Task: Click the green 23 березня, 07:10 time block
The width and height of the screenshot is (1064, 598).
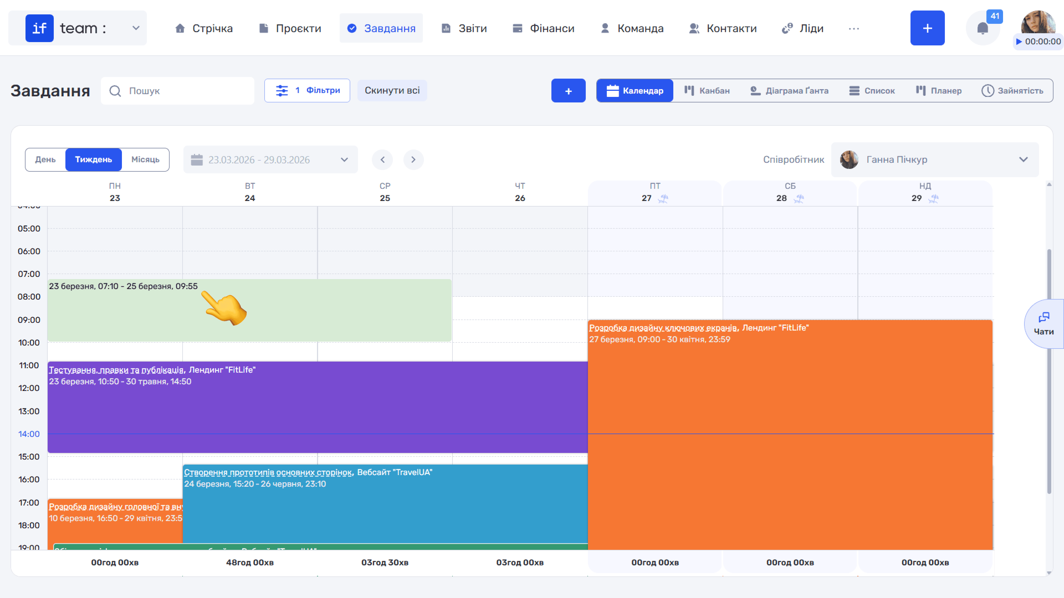Action: (249, 310)
